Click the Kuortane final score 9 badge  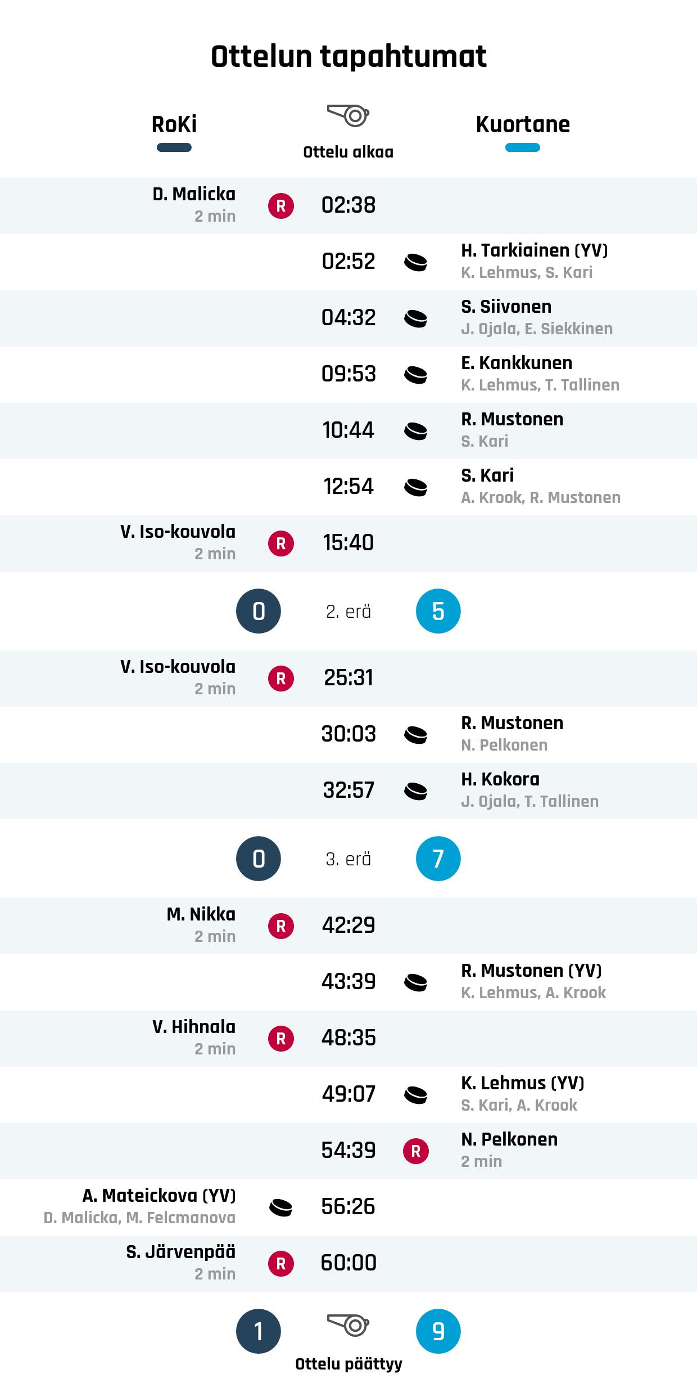point(438,1331)
